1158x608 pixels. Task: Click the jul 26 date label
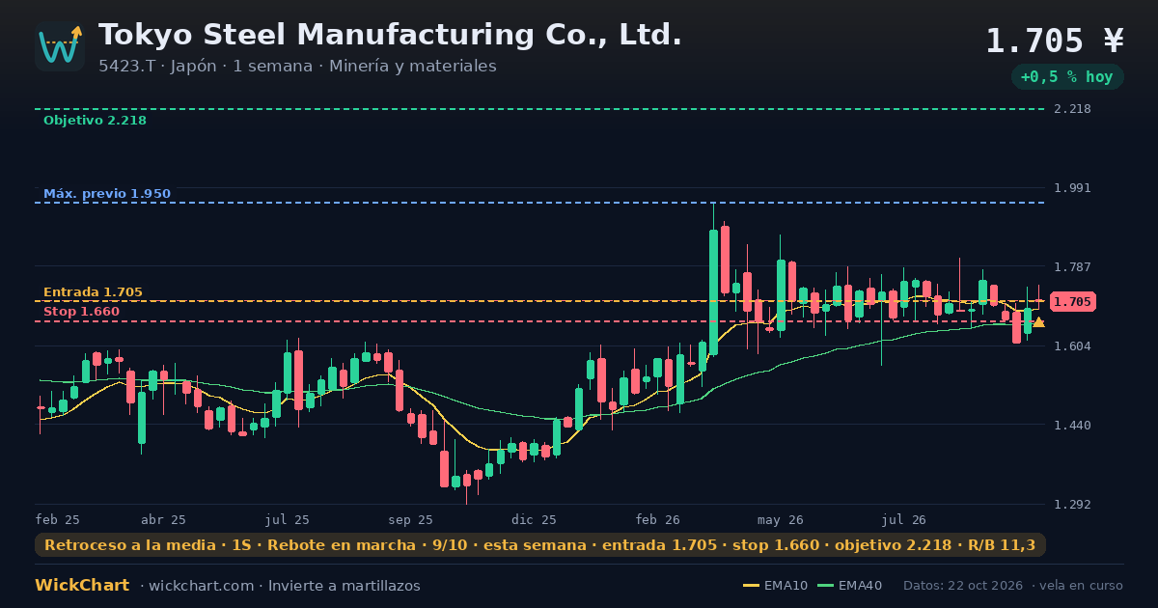904,520
